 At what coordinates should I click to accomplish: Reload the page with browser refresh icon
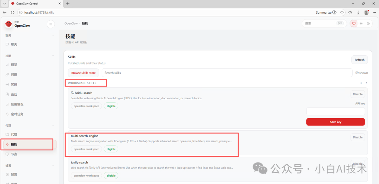point(13,12)
